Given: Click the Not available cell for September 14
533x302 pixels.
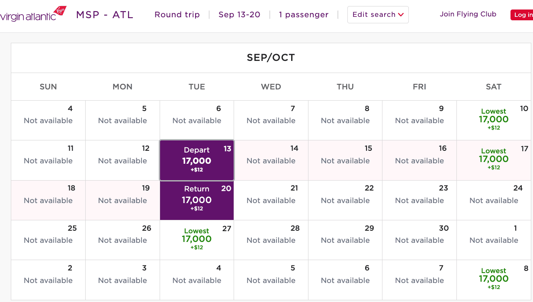Looking at the screenshot, I should [x=271, y=160].
